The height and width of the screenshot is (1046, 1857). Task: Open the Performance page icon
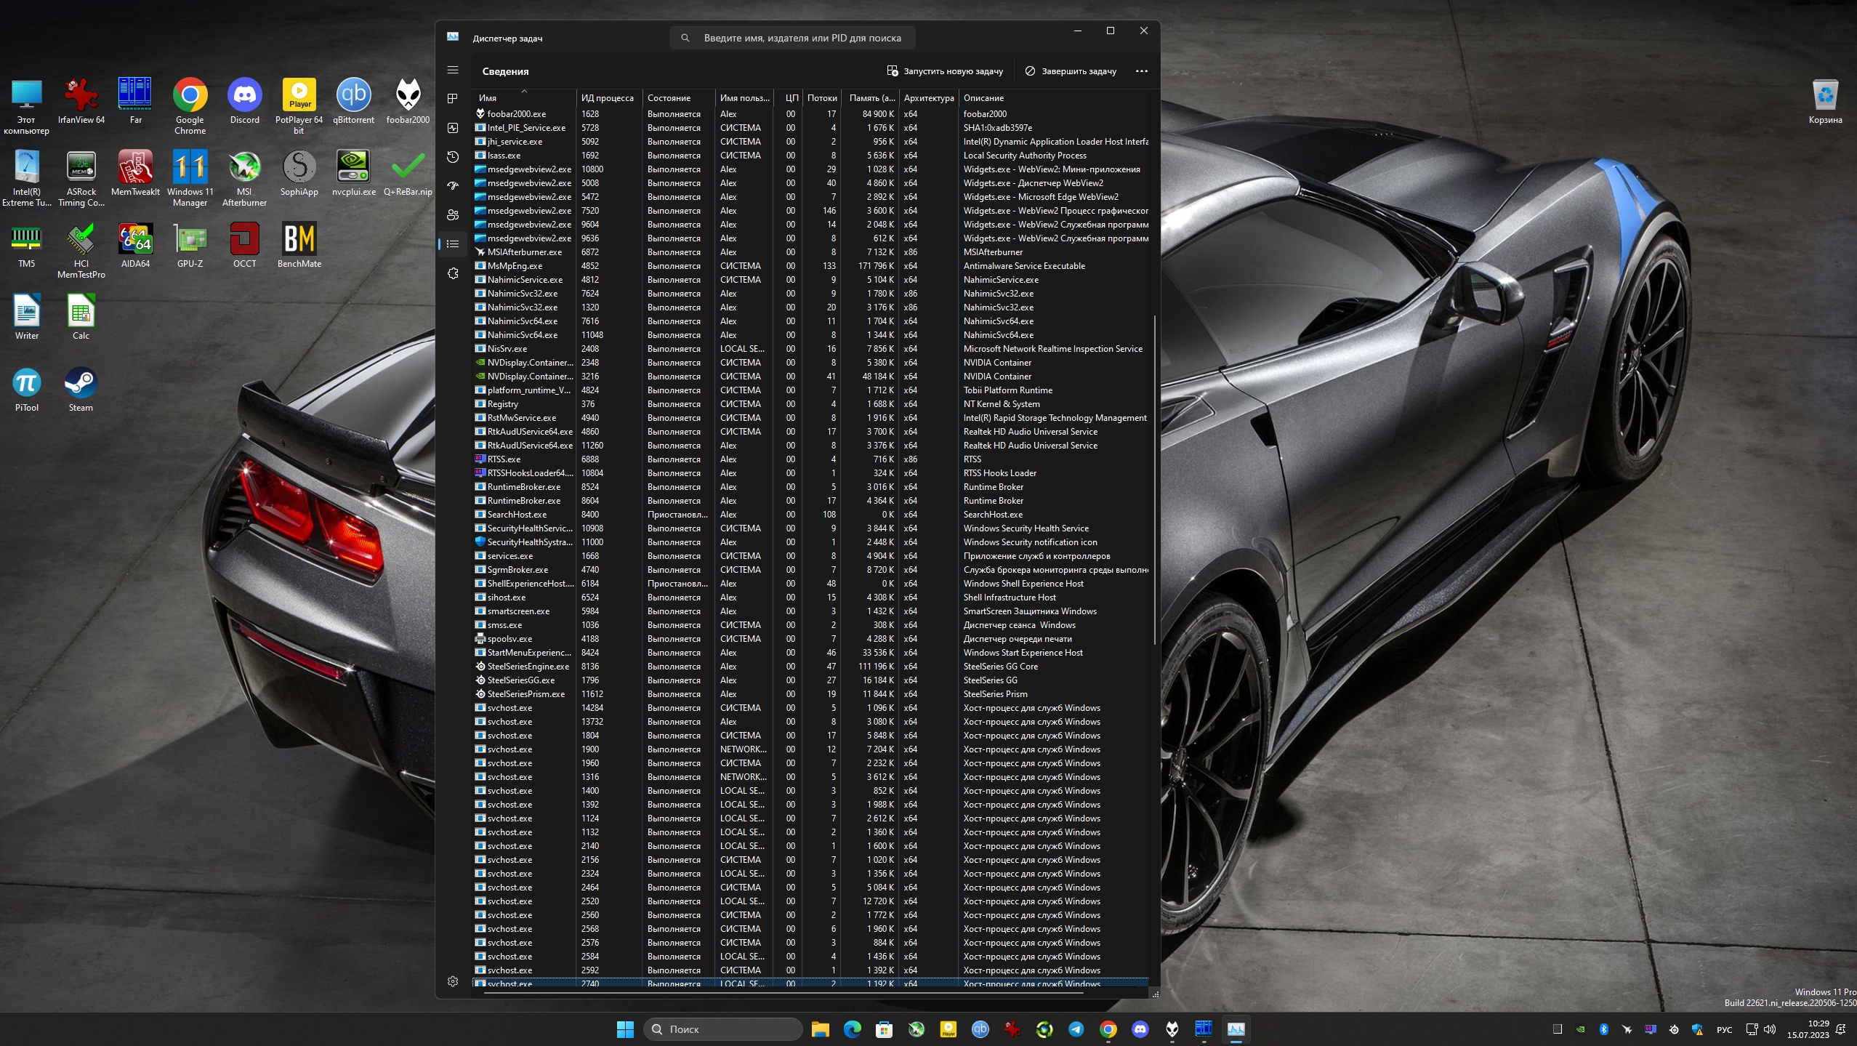(452, 128)
